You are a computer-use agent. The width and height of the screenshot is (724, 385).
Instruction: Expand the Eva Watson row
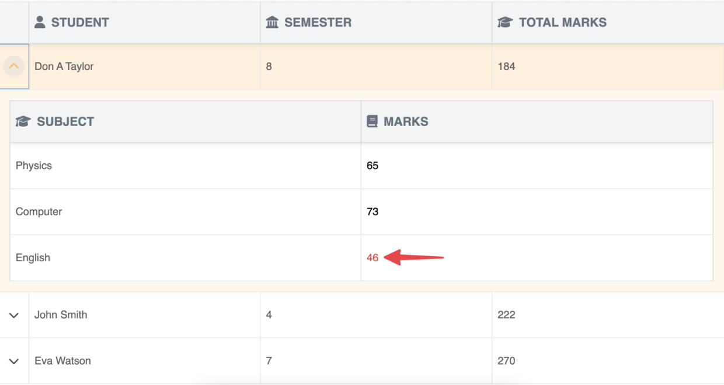coord(14,361)
